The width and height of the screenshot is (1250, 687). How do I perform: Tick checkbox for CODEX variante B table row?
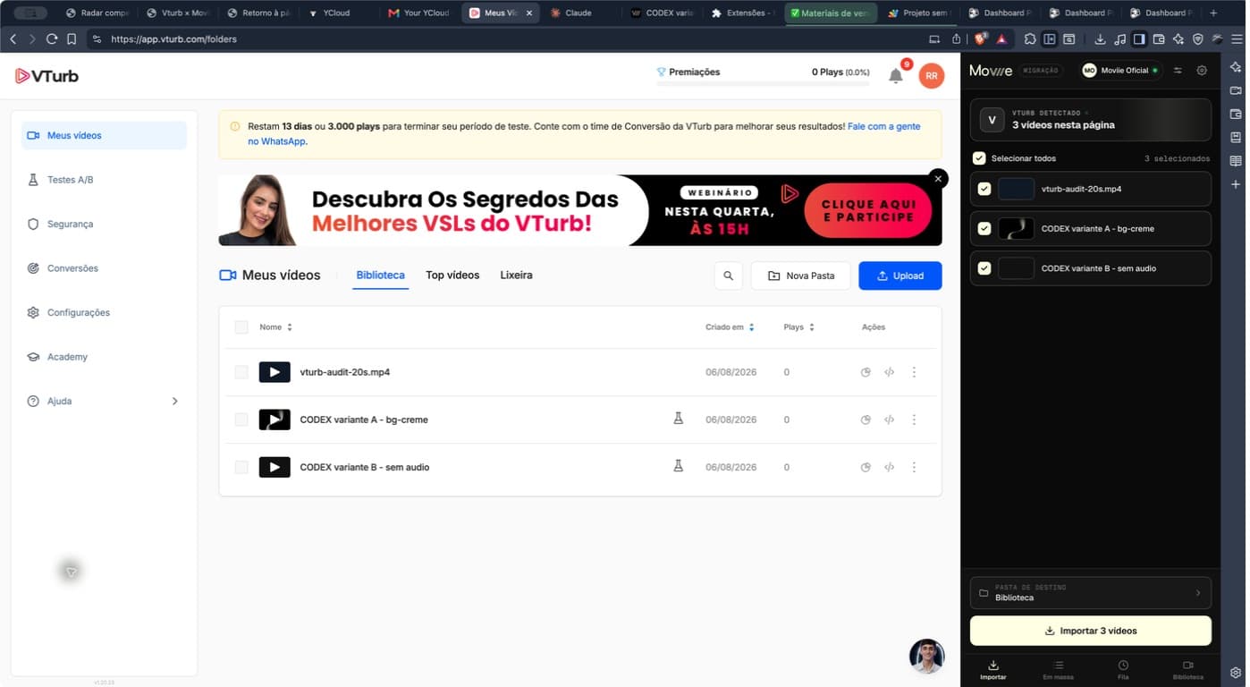[x=241, y=467]
